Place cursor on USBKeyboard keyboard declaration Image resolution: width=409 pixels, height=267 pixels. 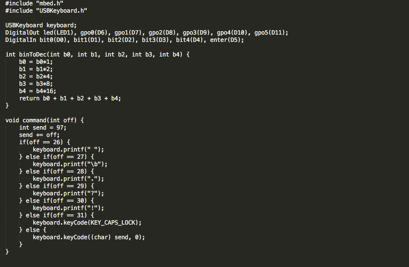pyautogui.click(x=41, y=25)
